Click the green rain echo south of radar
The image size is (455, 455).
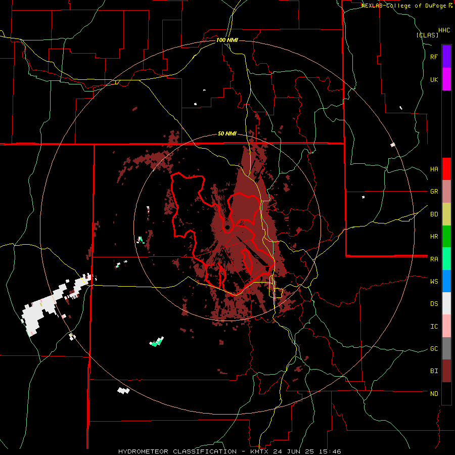156,342
